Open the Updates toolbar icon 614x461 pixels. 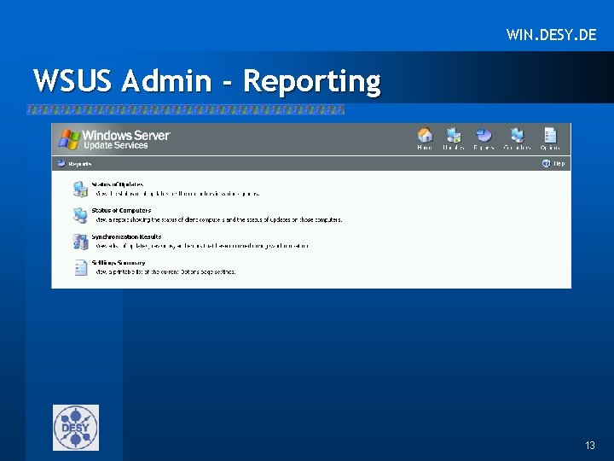click(x=454, y=136)
